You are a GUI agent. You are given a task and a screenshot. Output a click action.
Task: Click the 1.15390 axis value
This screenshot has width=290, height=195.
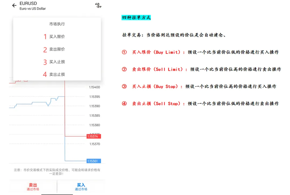point(95,106)
